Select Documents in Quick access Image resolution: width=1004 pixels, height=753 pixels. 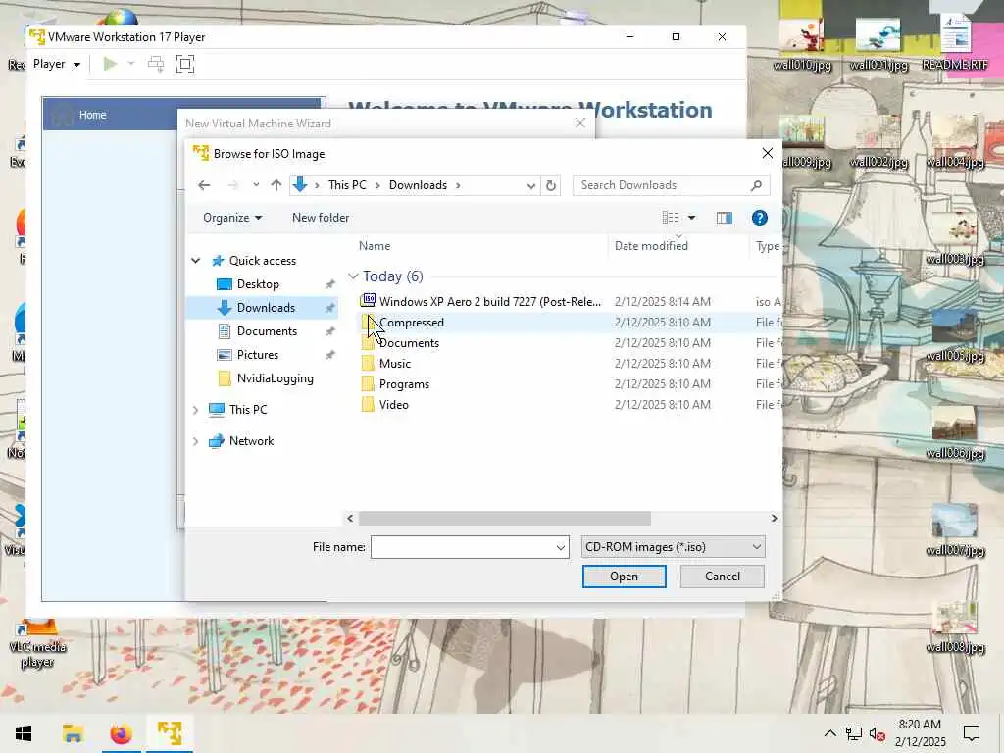pyautogui.click(x=267, y=331)
